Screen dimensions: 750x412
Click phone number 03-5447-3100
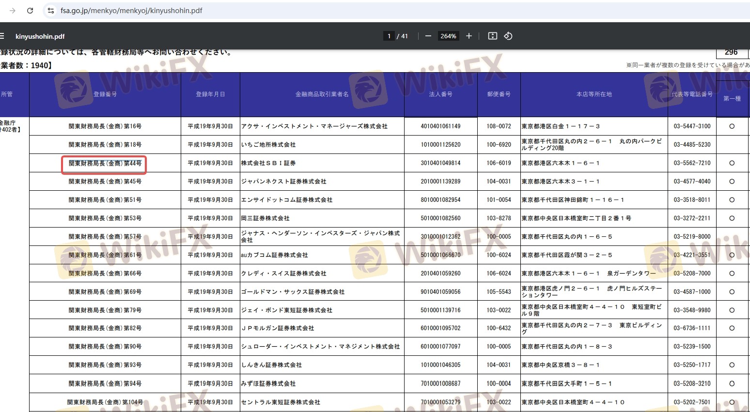pos(692,126)
